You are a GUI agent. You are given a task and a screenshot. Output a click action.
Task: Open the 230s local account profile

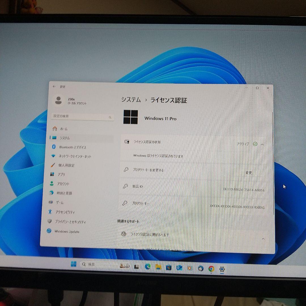70,101
